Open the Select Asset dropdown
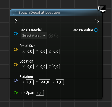The width and height of the screenshot is (112, 107). [x=34, y=36]
